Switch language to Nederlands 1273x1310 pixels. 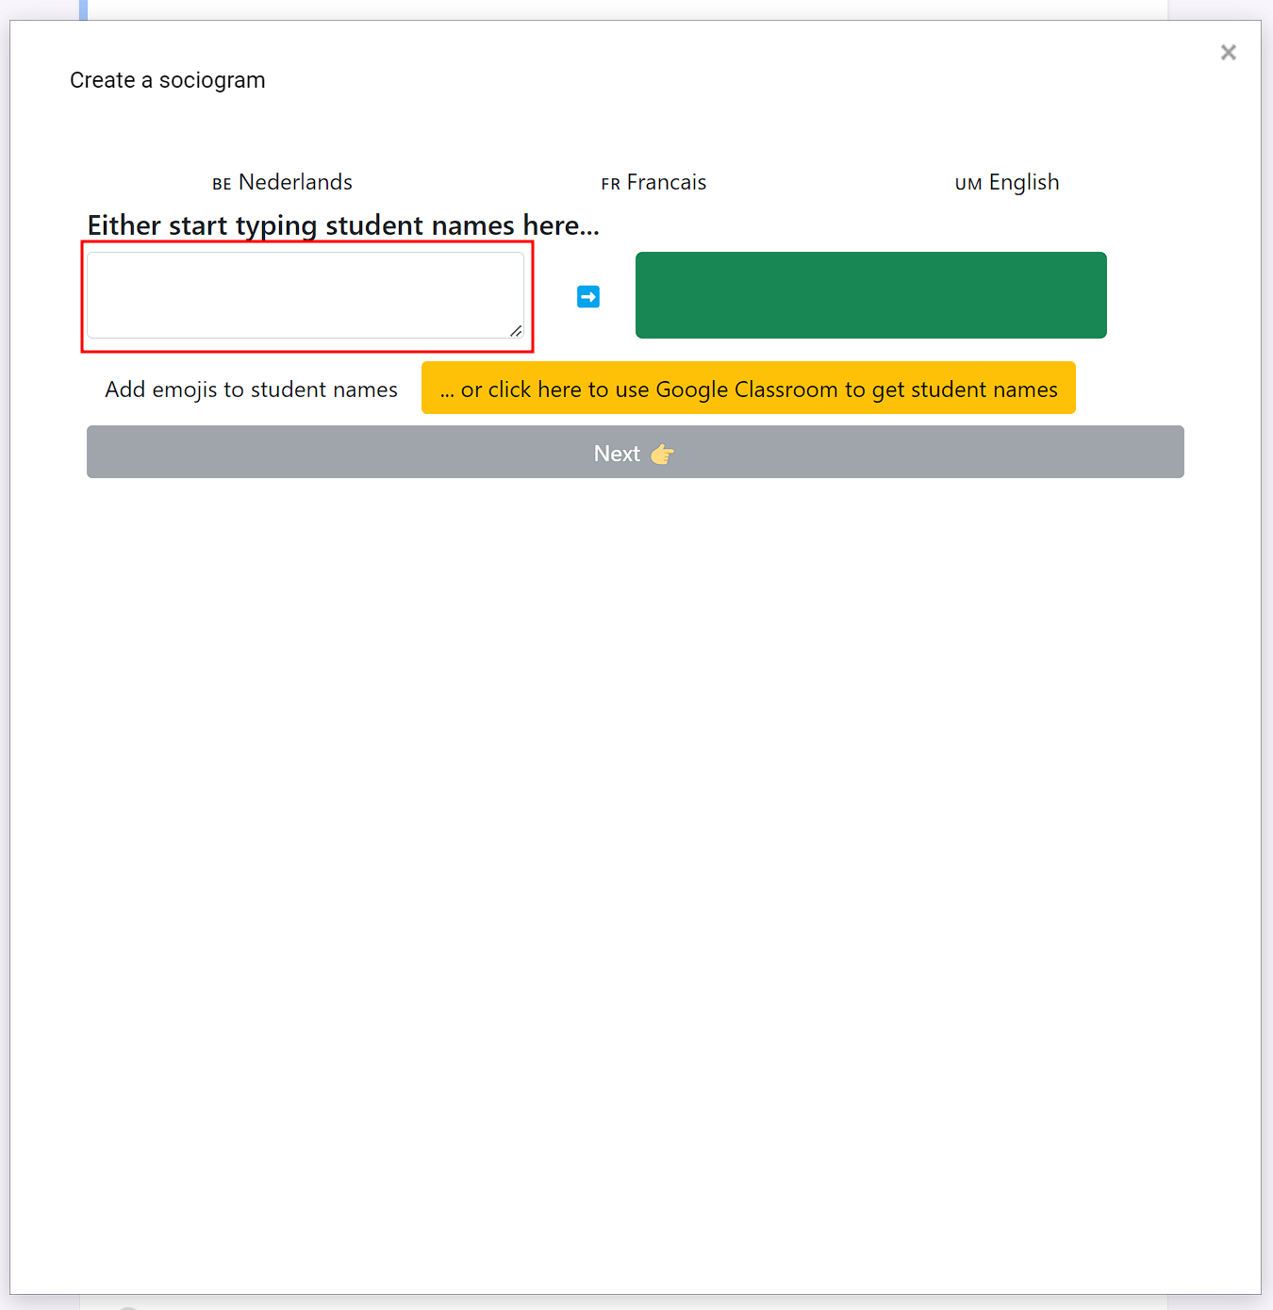point(295,182)
